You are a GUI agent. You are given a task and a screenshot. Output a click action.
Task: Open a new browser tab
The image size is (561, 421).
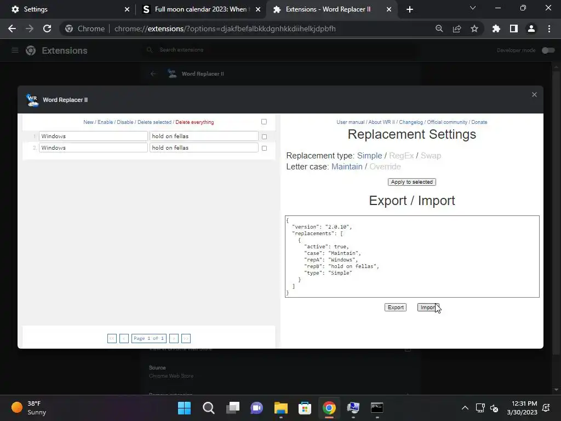coord(410,9)
